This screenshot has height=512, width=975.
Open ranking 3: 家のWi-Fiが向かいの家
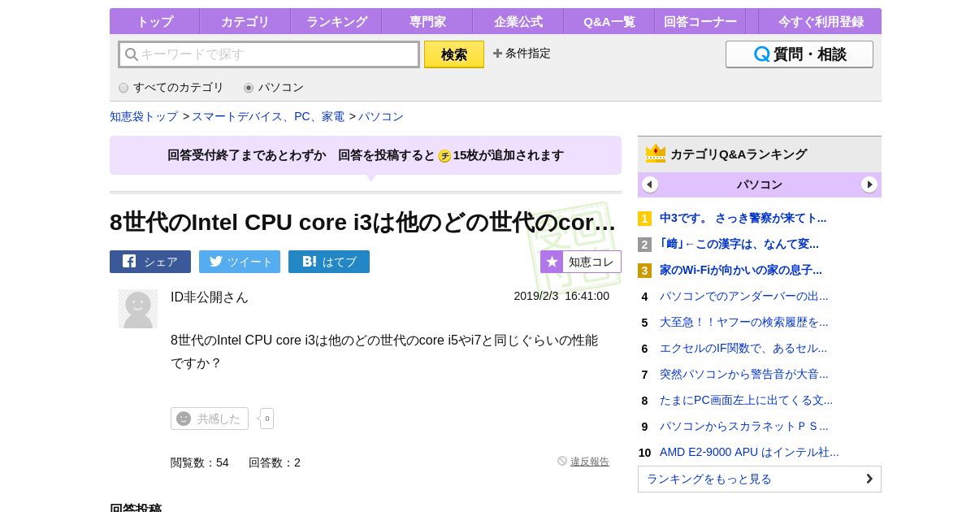pos(741,270)
